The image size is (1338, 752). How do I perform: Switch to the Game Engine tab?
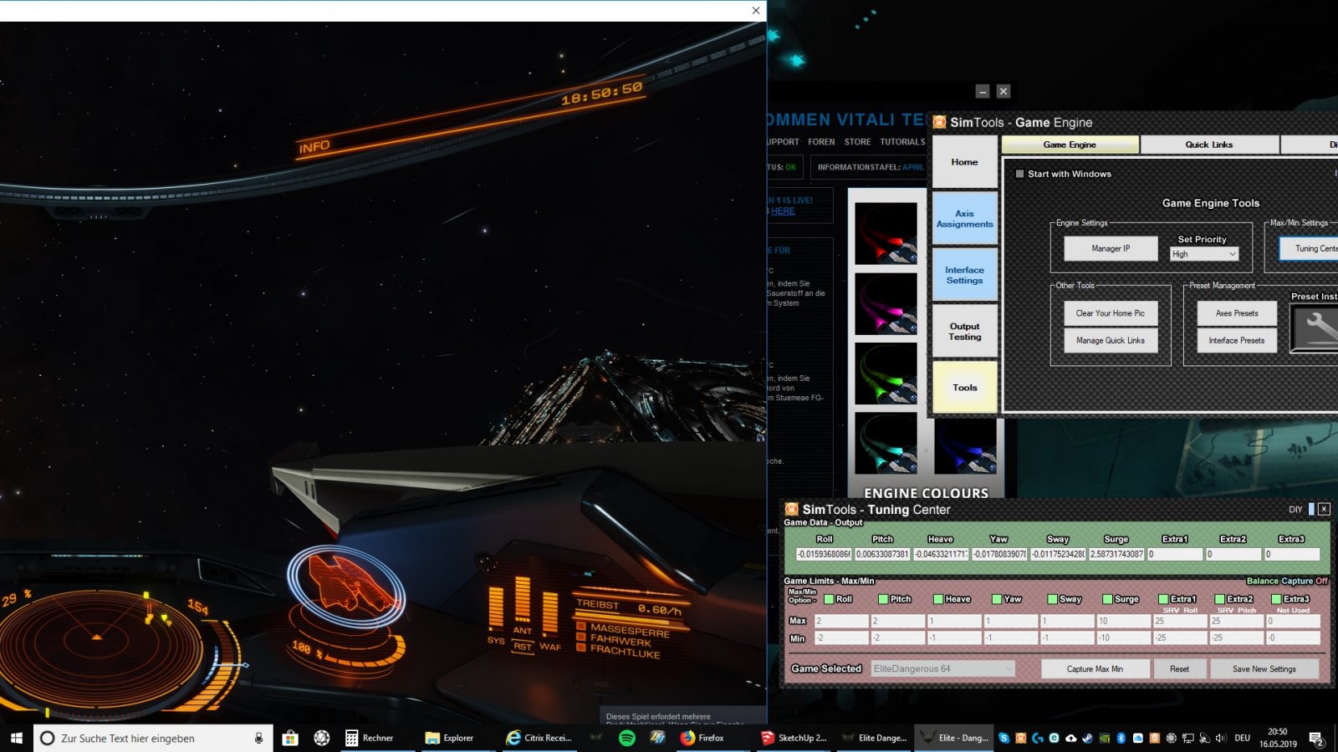[1070, 145]
